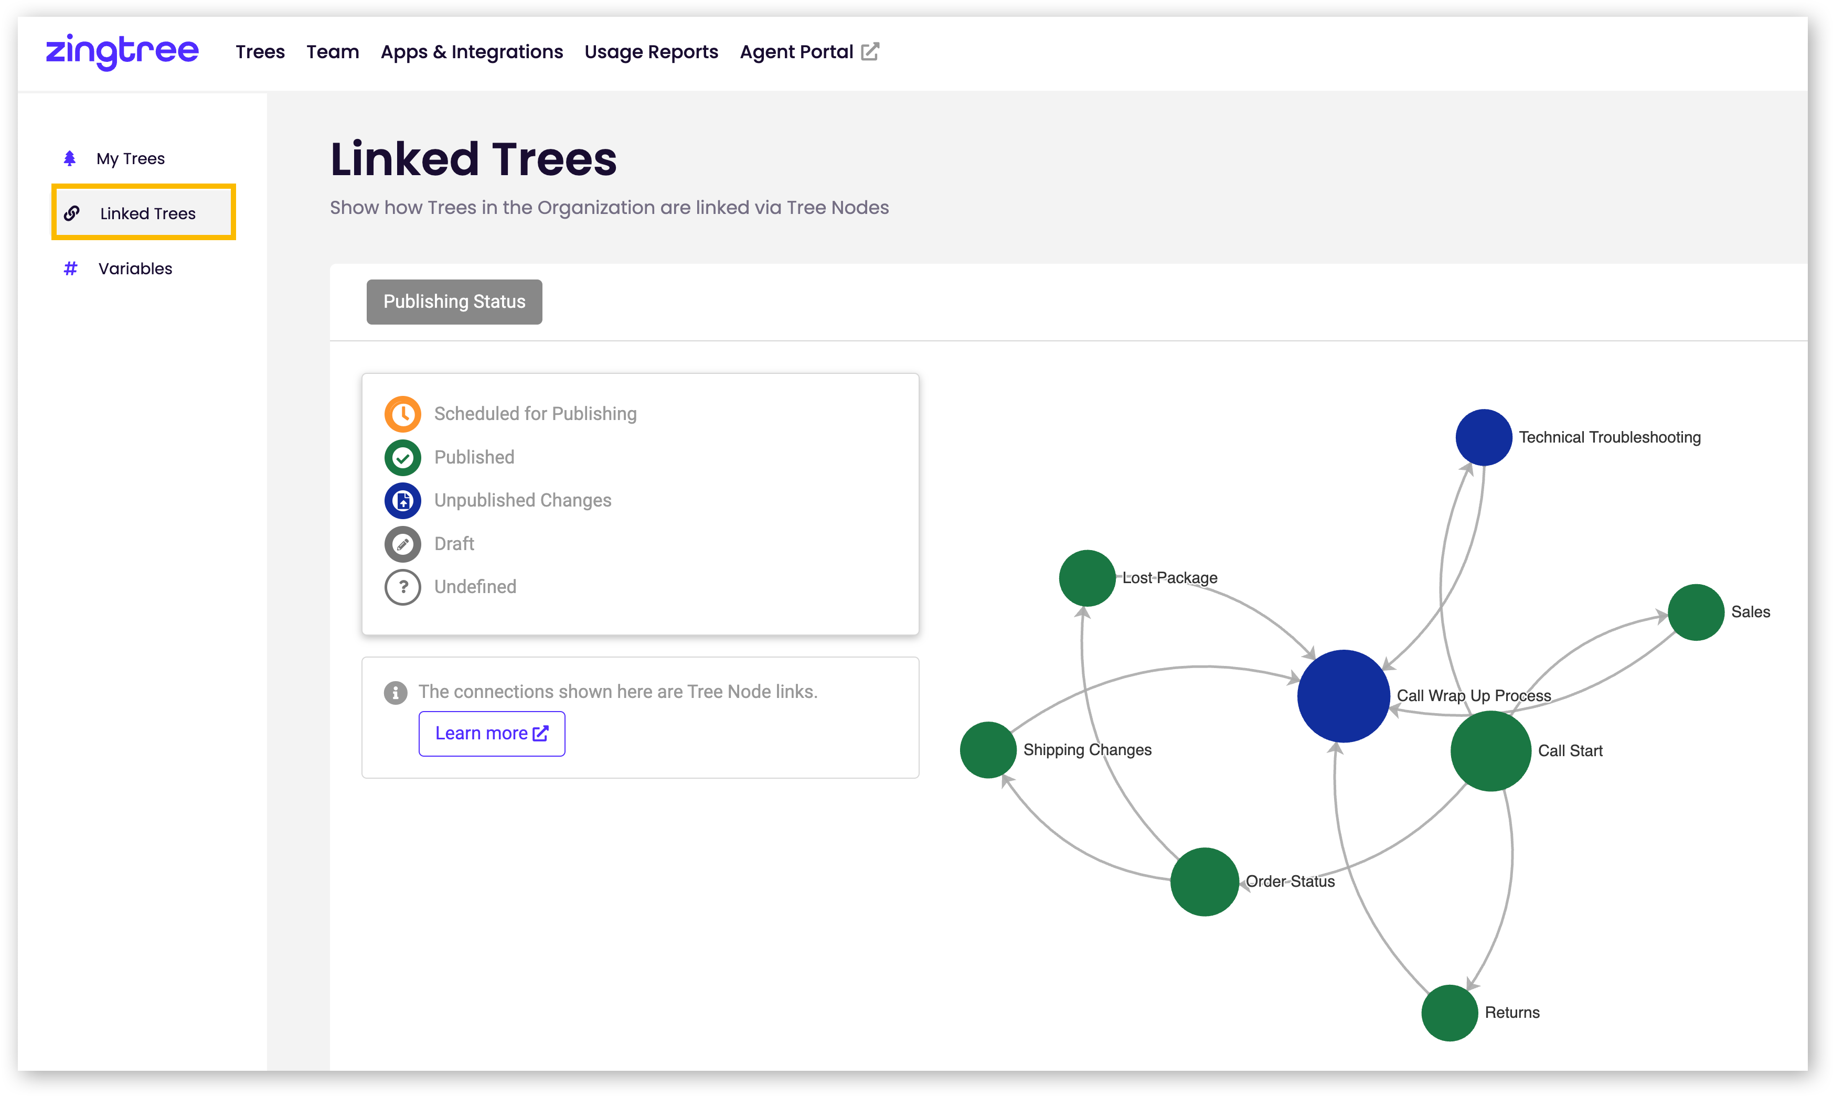Select the My Trees tree icon

point(70,157)
